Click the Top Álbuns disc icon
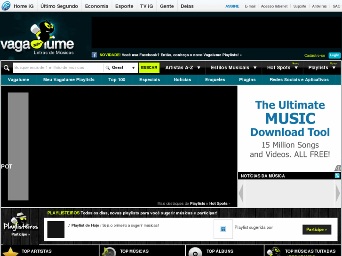 195,252
